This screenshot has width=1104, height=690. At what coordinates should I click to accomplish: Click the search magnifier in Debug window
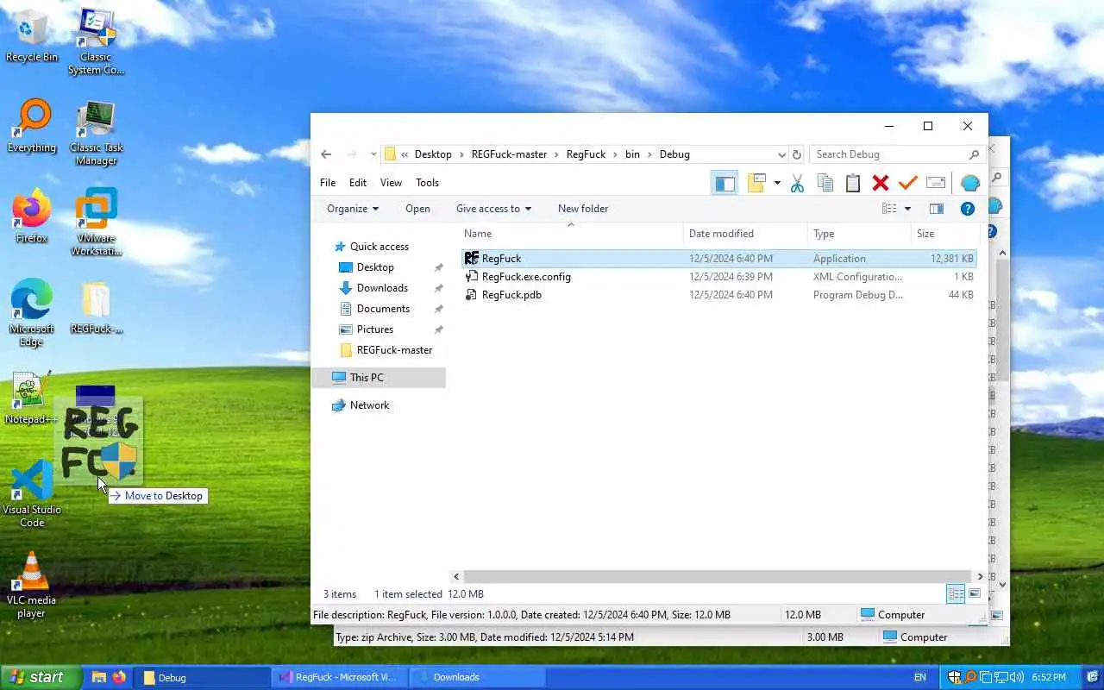click(x=975, y=154)
